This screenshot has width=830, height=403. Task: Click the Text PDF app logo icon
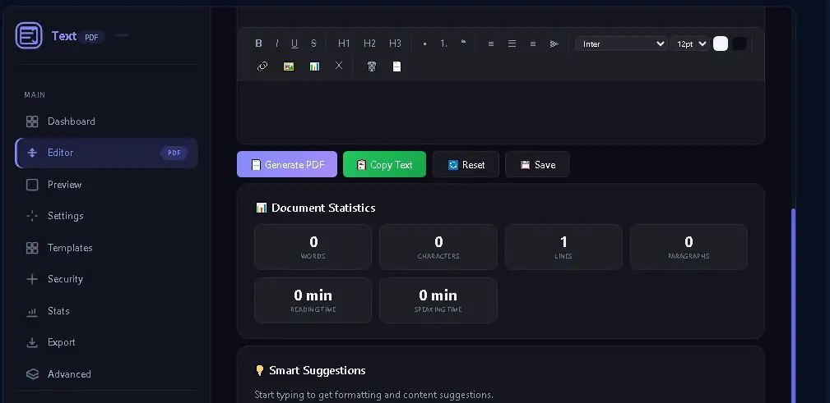pyautogui.click(x=29, y=36)
